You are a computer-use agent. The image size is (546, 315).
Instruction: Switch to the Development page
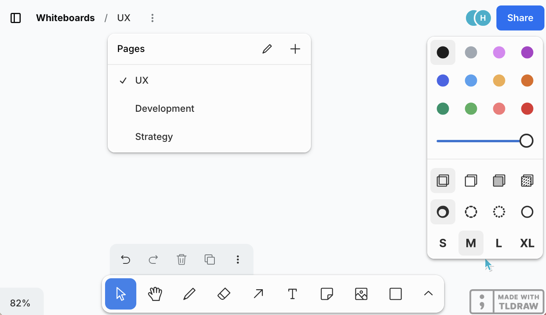click(164, 109)
